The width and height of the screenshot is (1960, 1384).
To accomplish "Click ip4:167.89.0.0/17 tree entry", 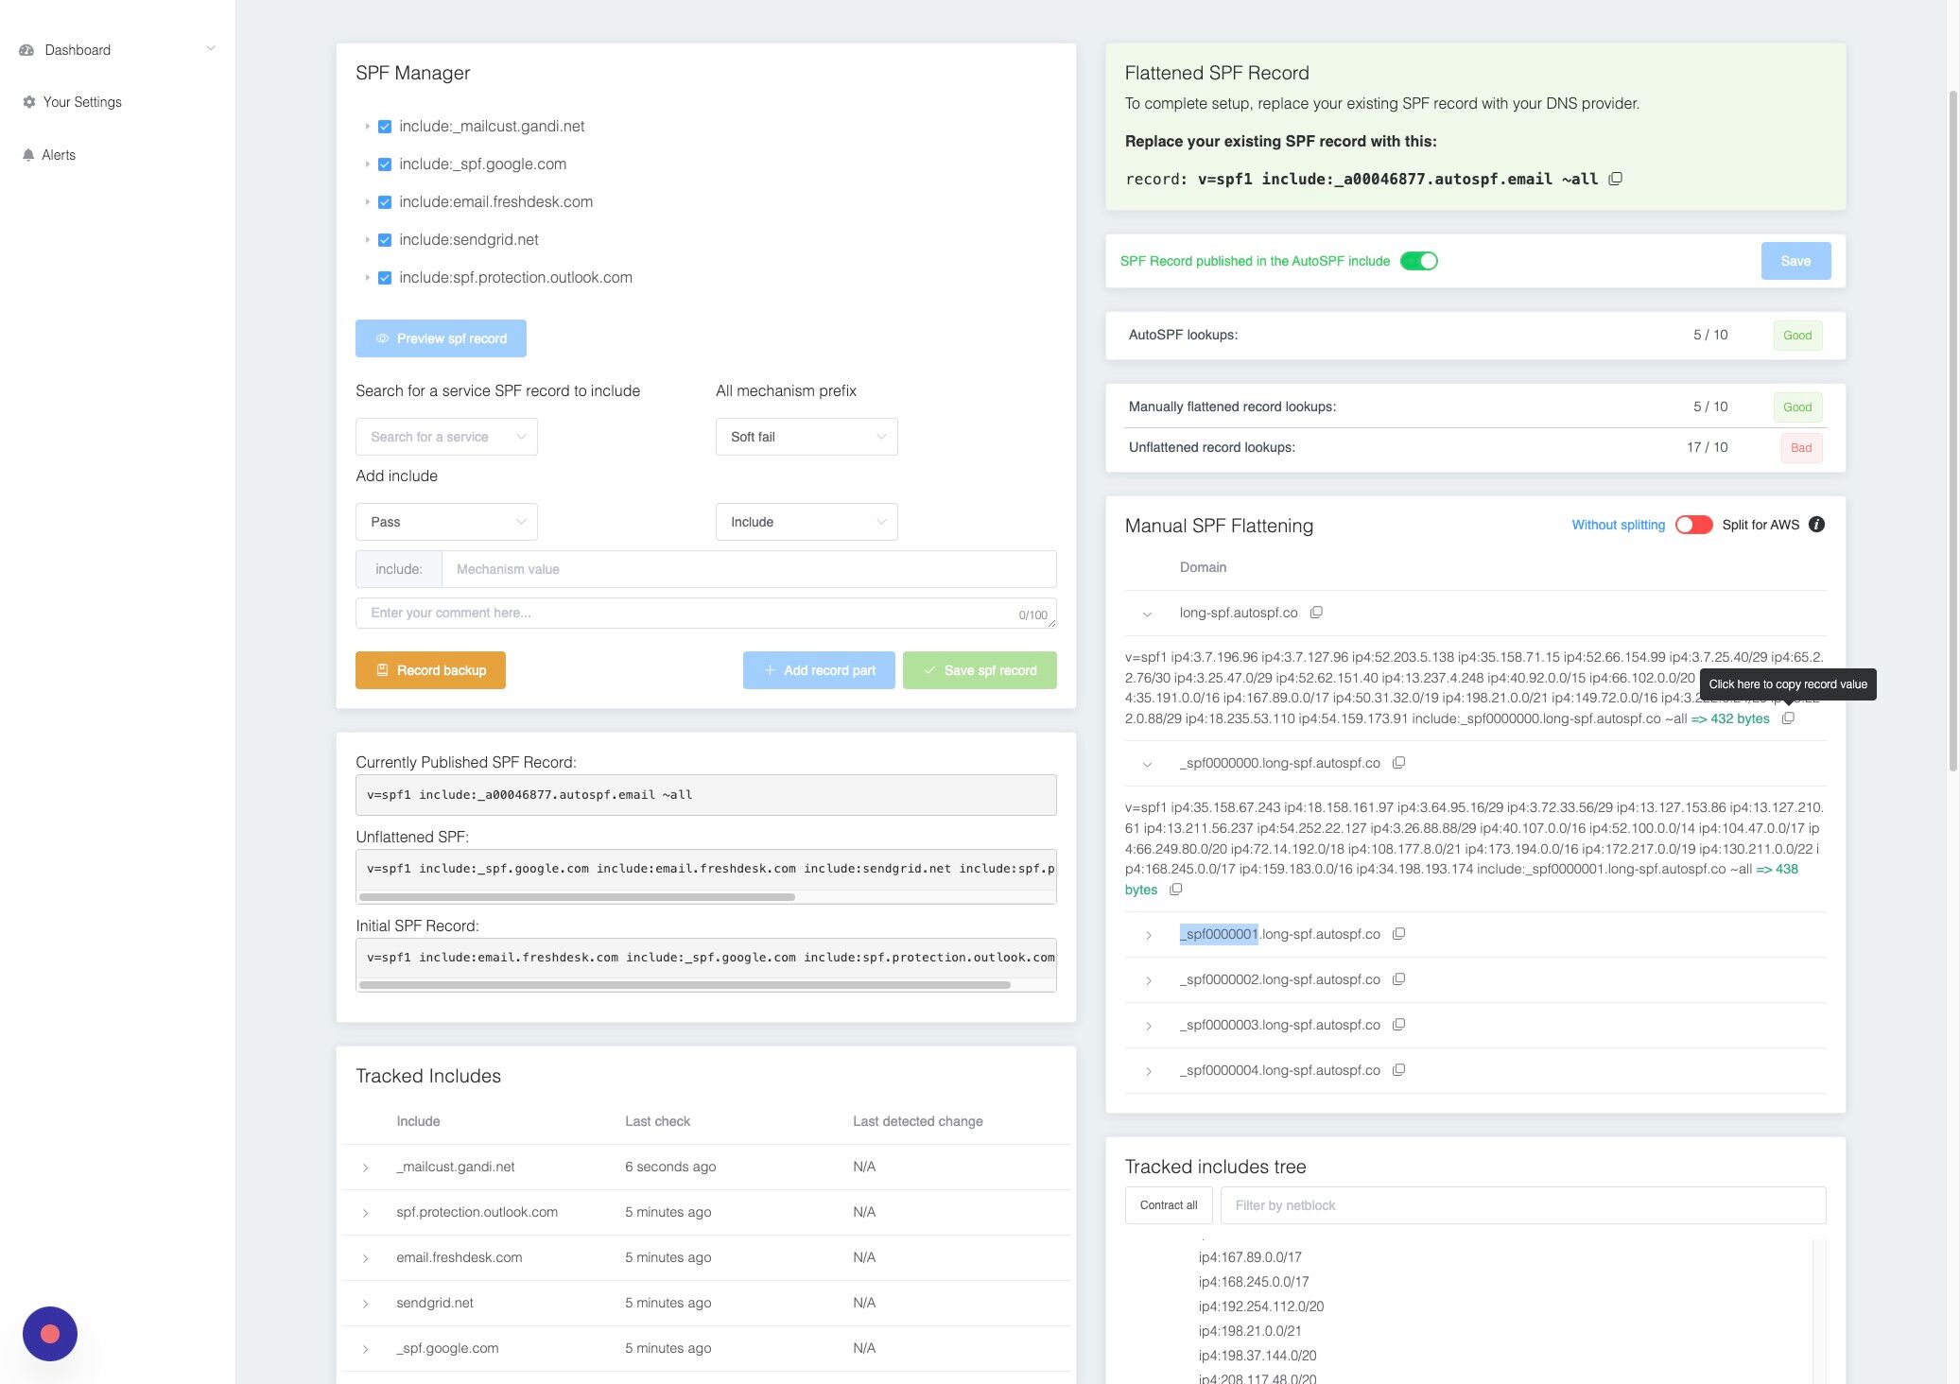I will coord(1250,1257).
